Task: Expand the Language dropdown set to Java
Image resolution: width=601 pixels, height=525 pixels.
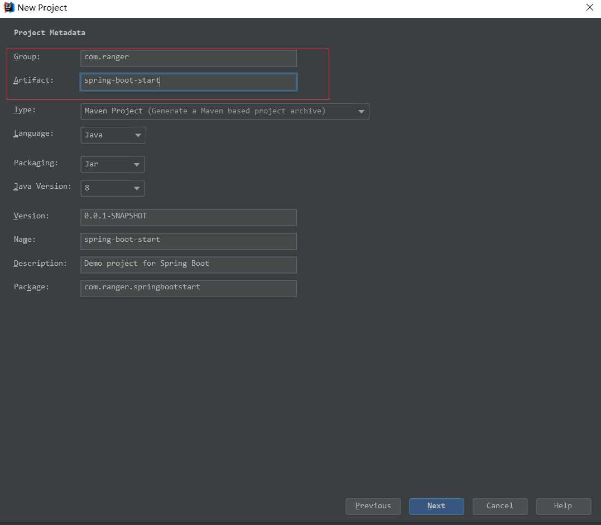Action: (x=113, y=135)
